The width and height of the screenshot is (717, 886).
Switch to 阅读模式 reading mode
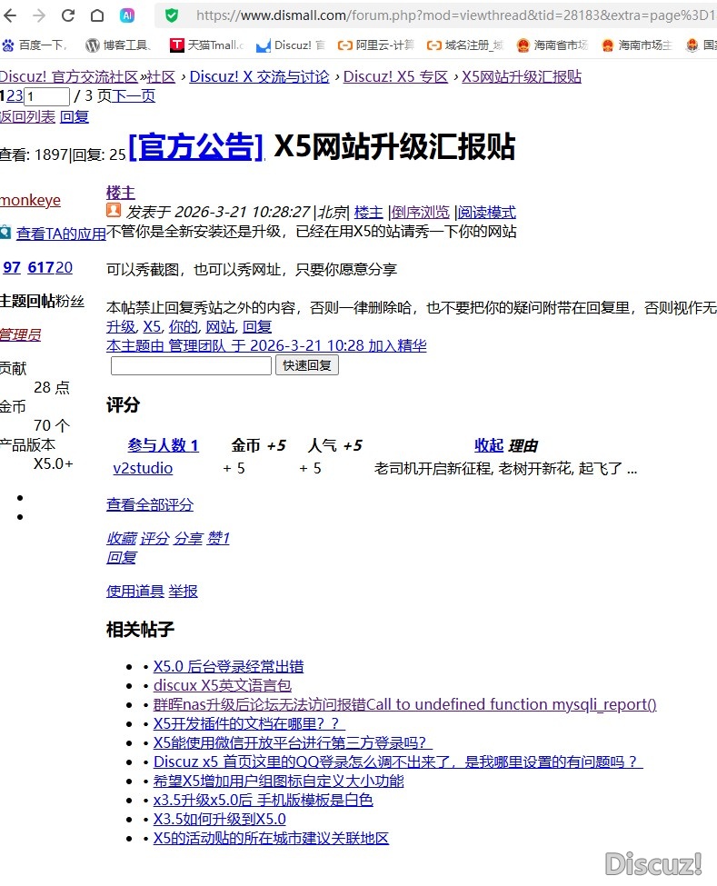[486, 213]
